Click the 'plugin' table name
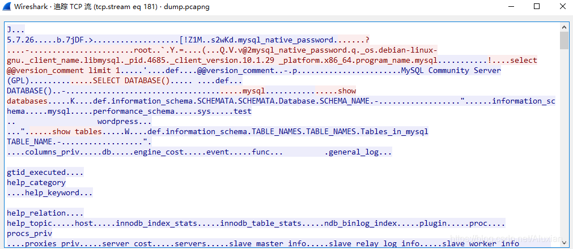The height and width of the screenshot is (249, 573). [x=432, y=224]
